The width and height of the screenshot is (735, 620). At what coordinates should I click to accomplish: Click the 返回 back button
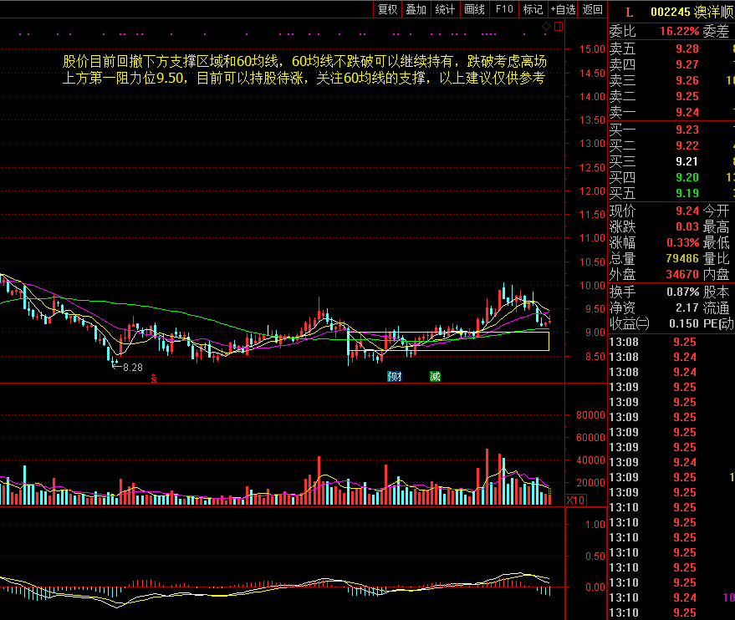[x=593, y=9]
